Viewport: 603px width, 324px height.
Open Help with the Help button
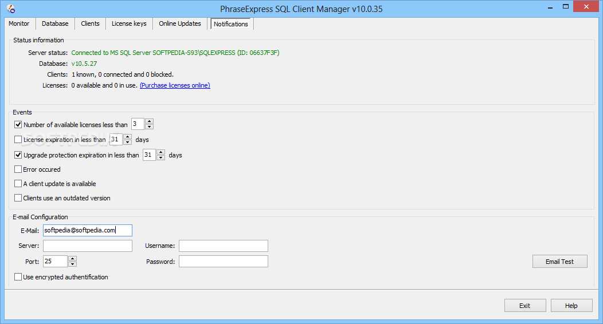coord(571,306)
